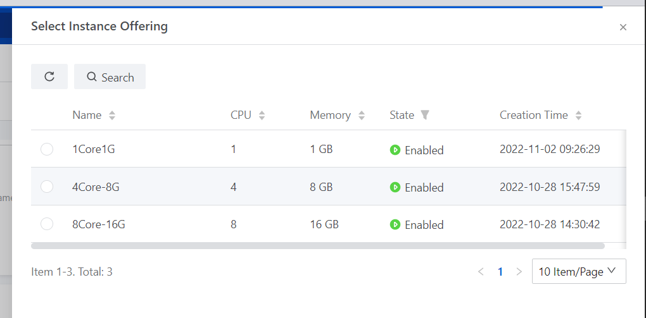646x318 pixels.
Task: Select the 1Core1G radio button
Action: pyautogui.click(x=47, y=149)
